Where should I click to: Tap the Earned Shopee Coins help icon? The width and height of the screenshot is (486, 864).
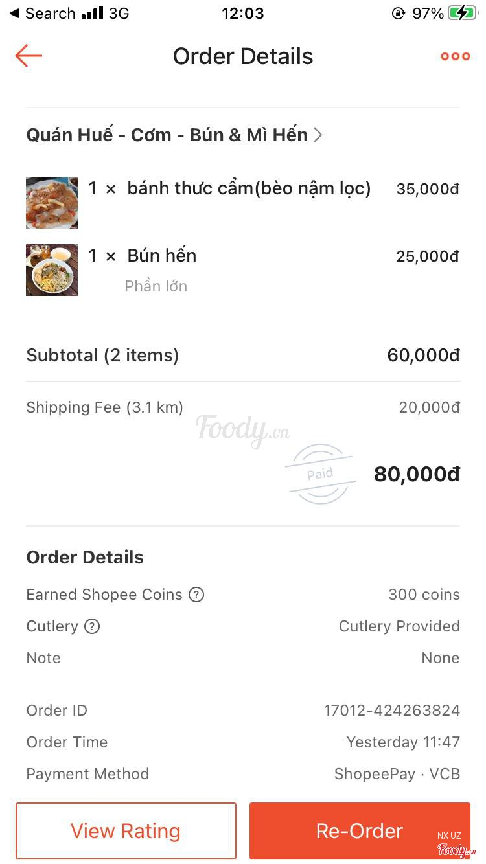[196, 595]
